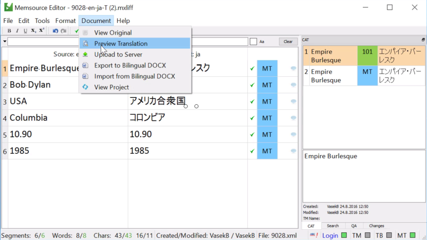
Task: Open comment bubble for Bob Dylan segment
Action: click(293, 85)
